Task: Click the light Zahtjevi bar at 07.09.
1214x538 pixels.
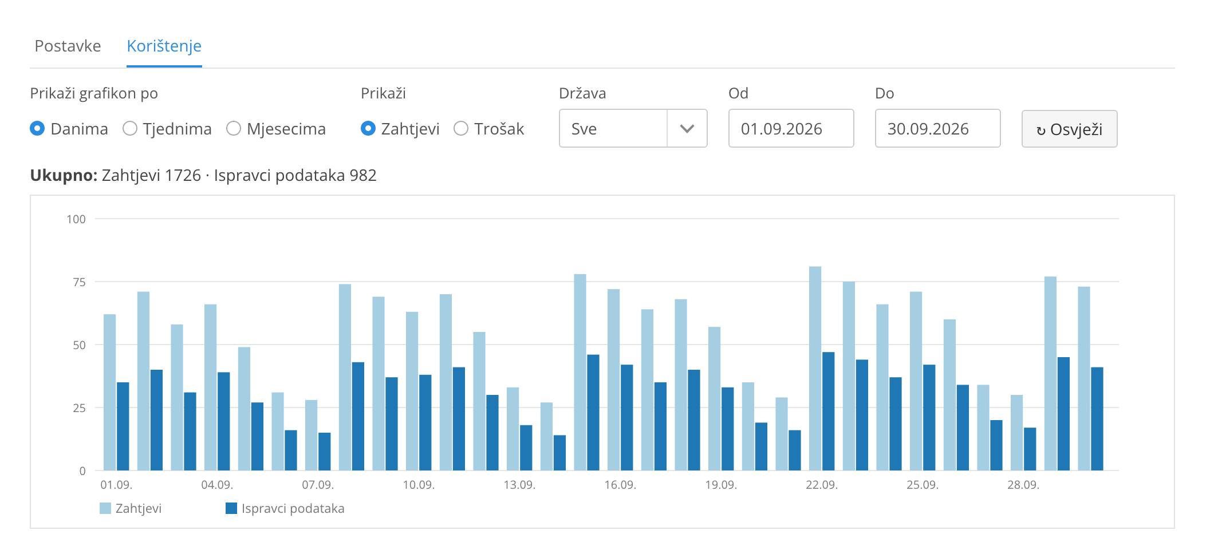Action: [312, 435]
